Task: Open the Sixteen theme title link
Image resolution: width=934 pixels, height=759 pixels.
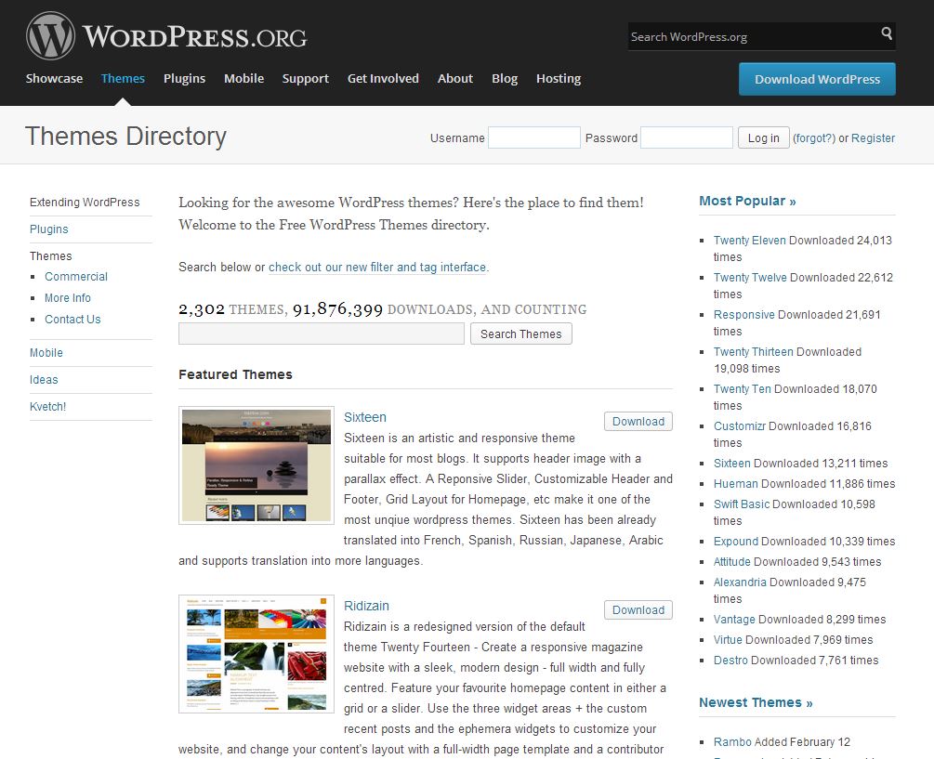Action: pyautogui.click(x=364, y=417)
